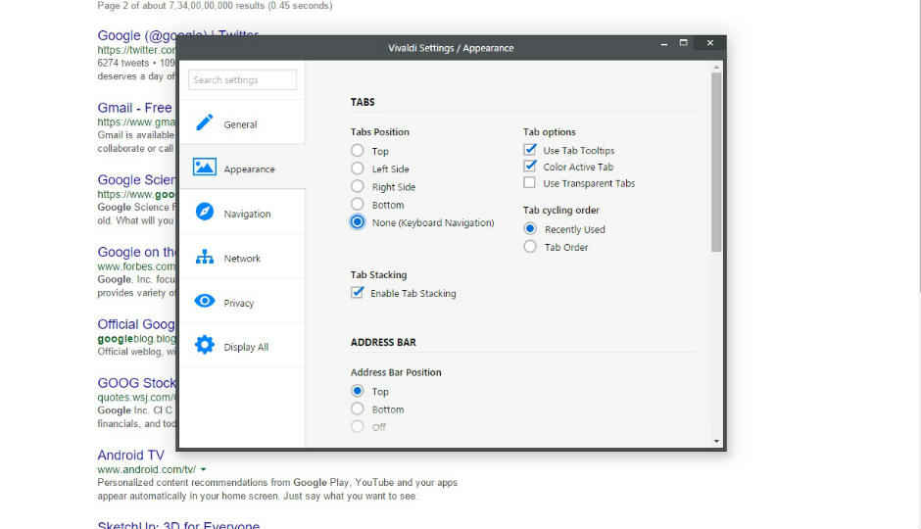Open Google Science result in background page
This screenshot has width=921, height=529.
tap(136, 179)
